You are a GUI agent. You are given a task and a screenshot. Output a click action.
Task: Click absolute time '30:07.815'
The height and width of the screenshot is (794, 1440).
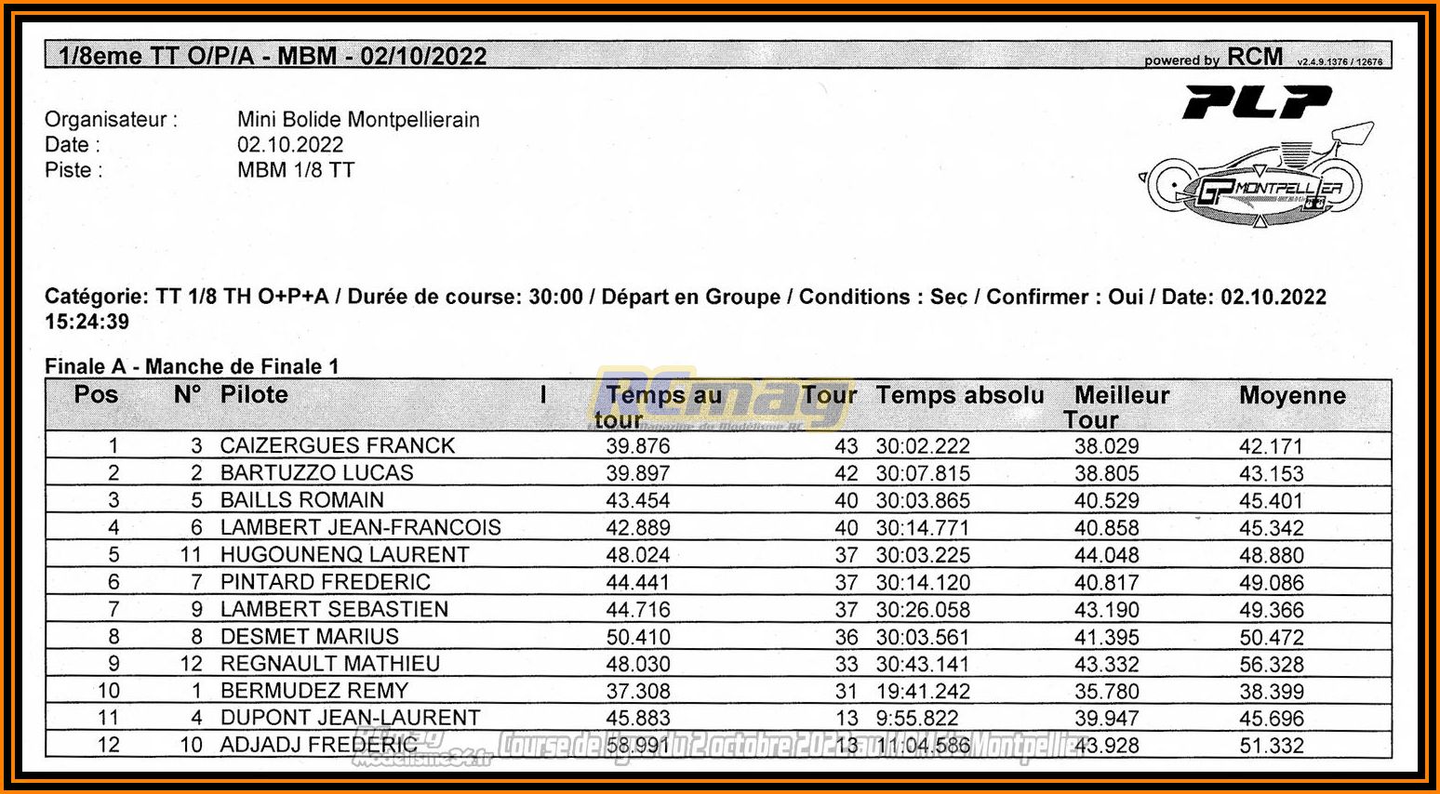point(923,473)
